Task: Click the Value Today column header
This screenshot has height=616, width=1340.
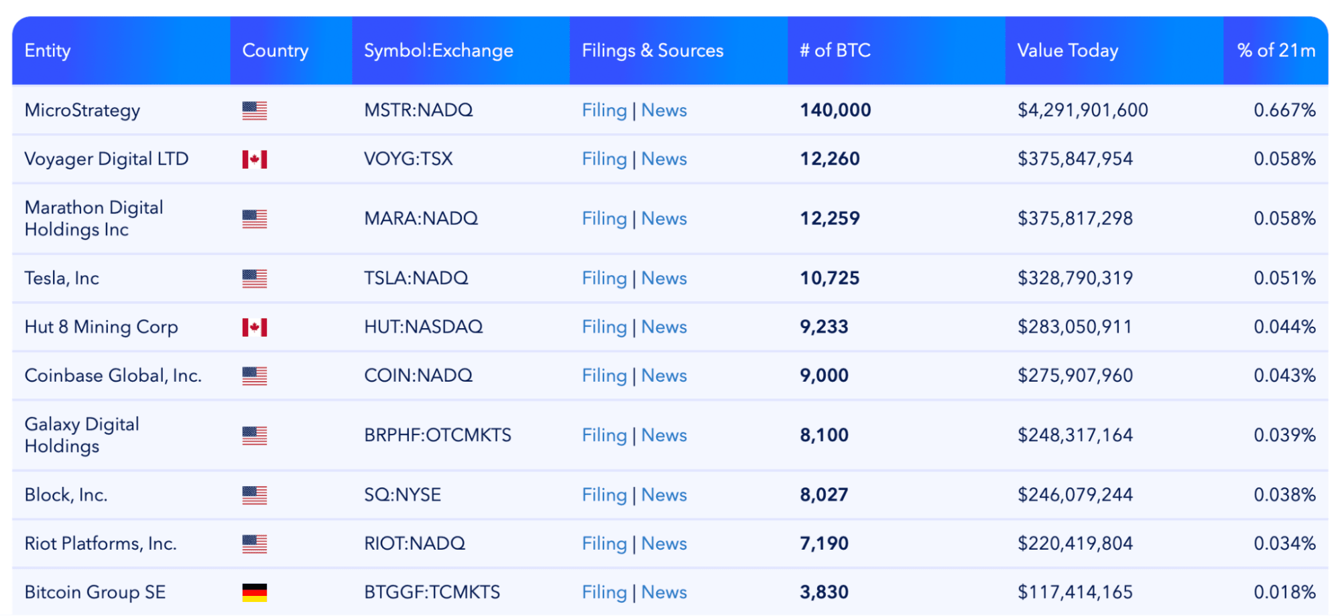Action: pos(1068,51)
